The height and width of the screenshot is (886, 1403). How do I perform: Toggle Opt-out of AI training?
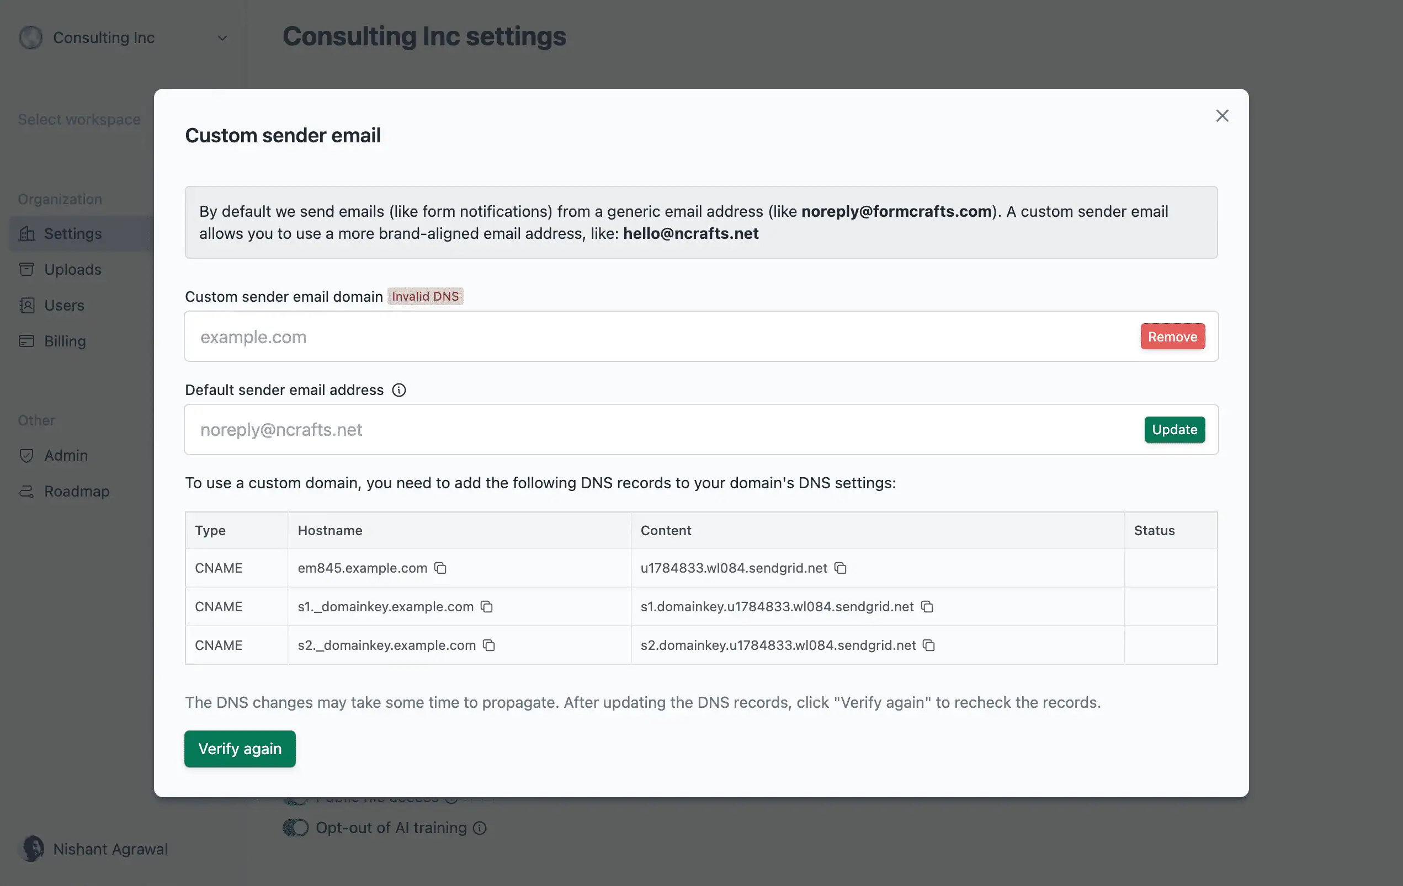(x=296, y=827)
